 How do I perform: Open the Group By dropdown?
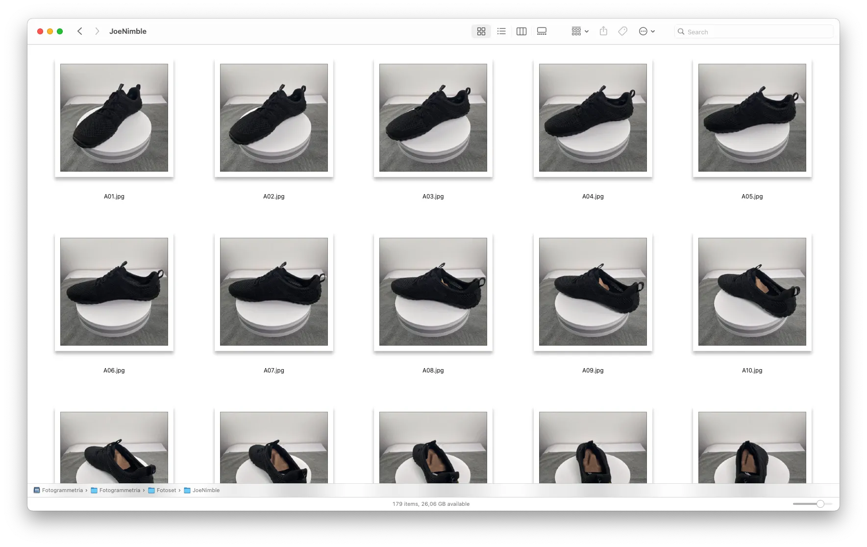[580, 31]
